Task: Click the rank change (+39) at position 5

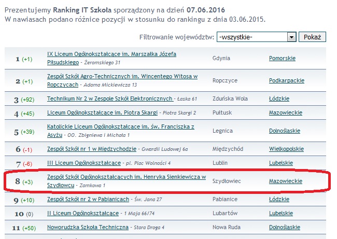Action: [27, 132]
